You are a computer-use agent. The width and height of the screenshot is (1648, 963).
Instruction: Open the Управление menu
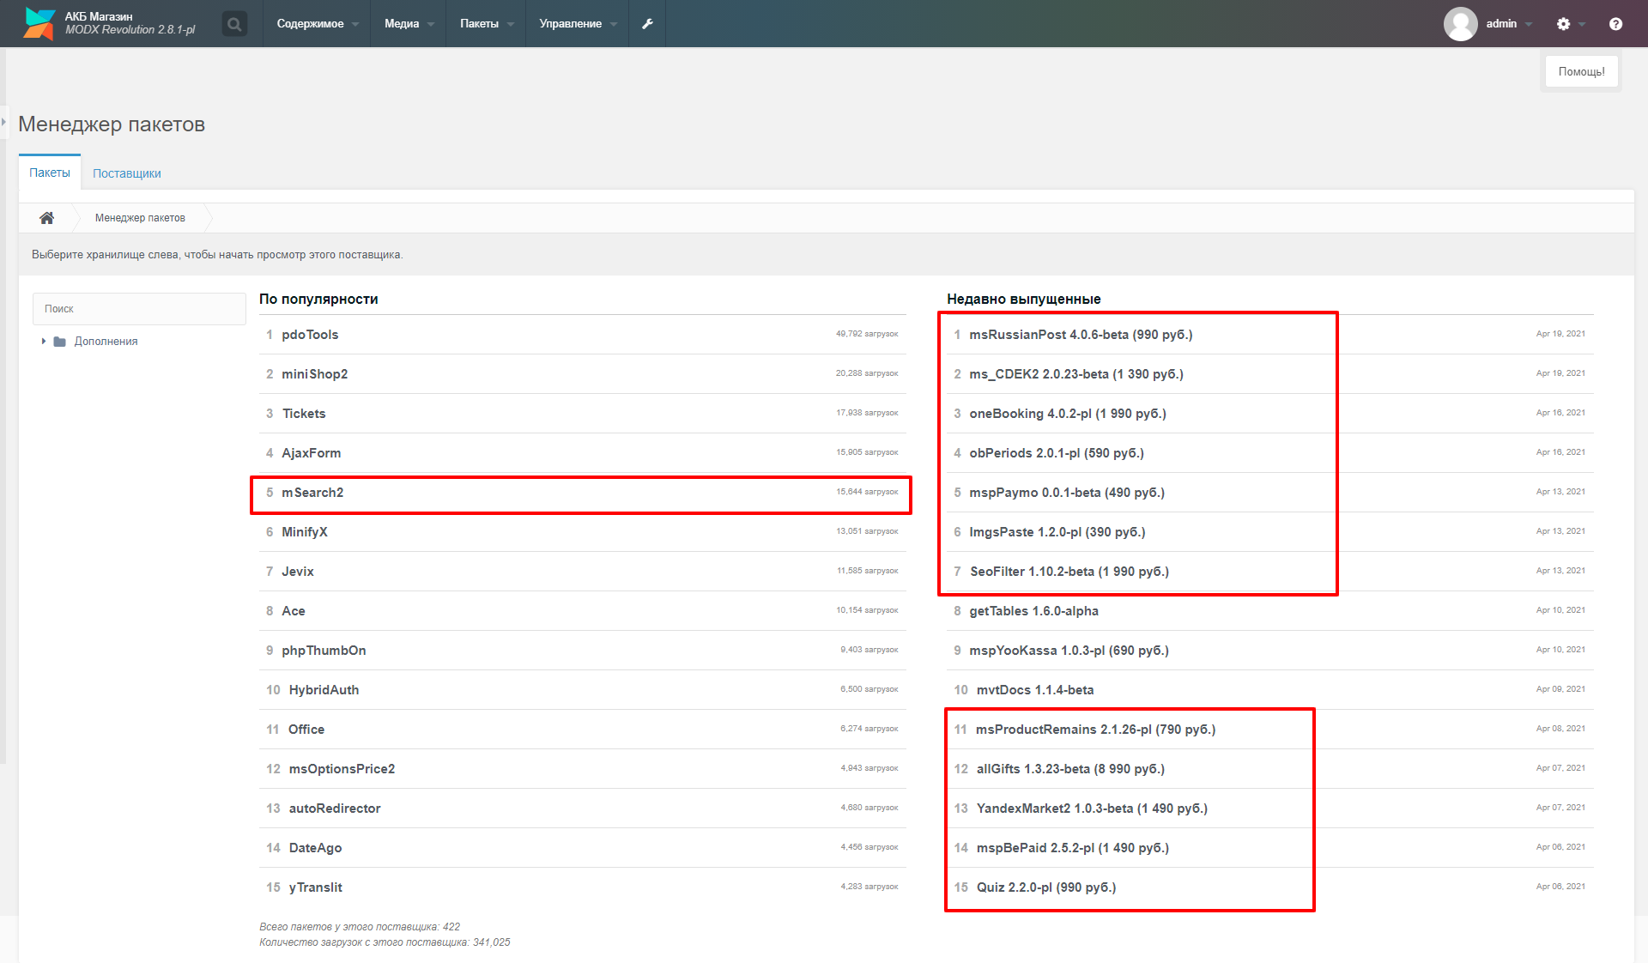click(577, 23)
